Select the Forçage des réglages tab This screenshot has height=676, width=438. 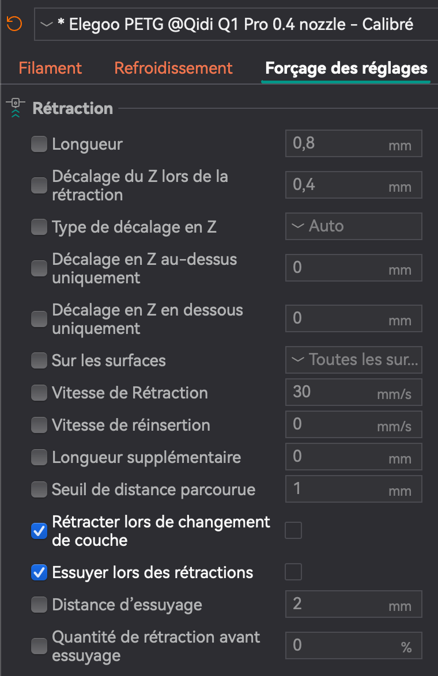tap(346, 68)
